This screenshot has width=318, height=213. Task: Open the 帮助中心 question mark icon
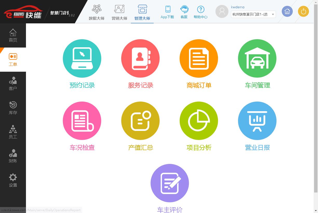coord(201,9)
